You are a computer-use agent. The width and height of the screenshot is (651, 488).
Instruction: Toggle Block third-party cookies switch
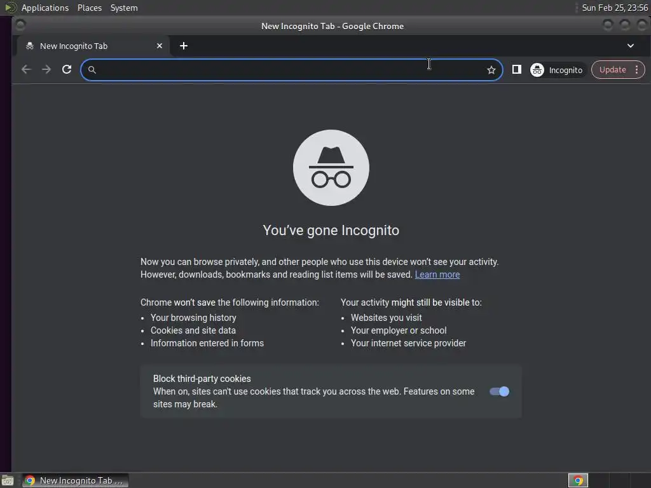(x=499, y=391)
